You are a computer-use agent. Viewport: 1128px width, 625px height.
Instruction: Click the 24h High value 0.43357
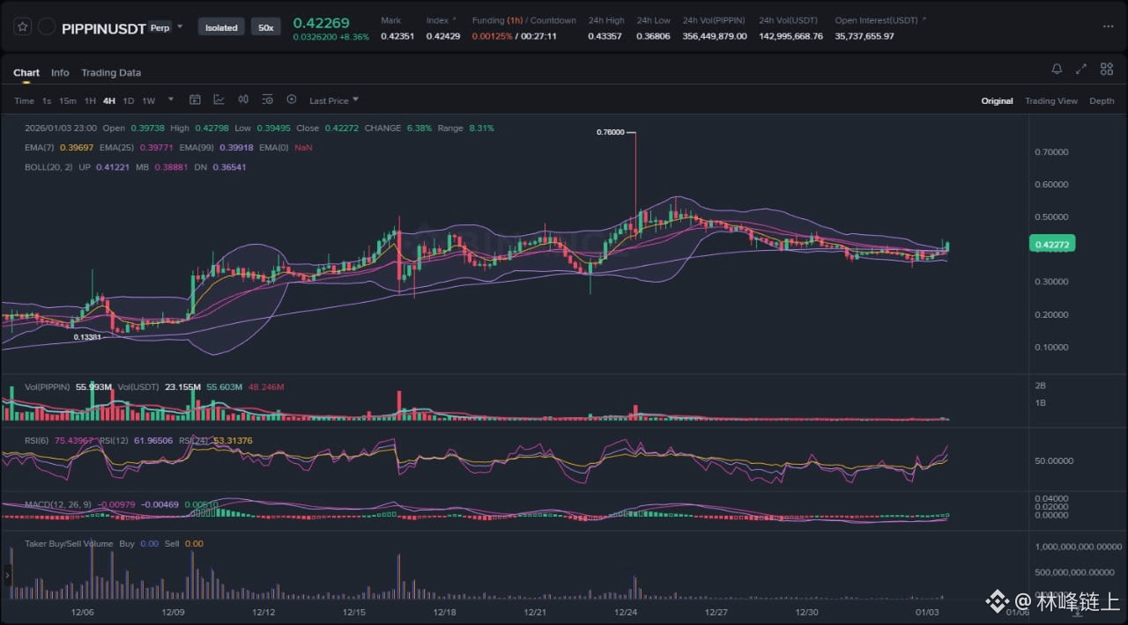pos(605,36)
